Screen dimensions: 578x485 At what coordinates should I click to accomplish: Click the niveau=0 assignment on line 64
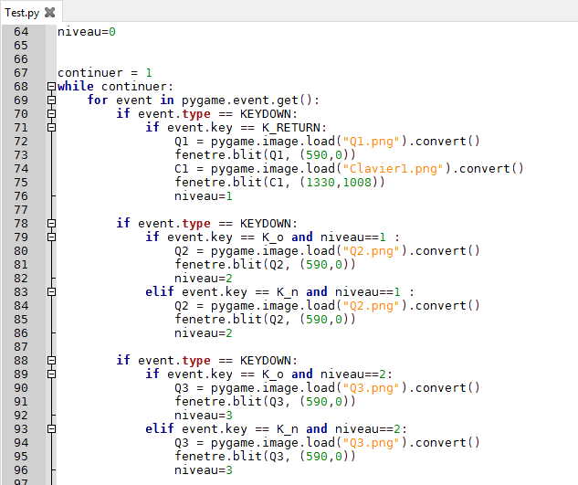click(x=87, y=32)
